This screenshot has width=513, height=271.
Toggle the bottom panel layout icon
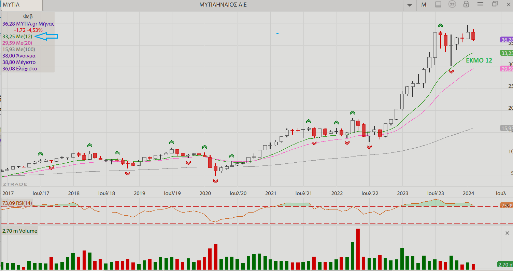coord(438,4)
